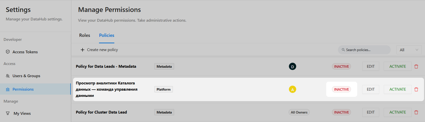Screen dimensions: 425x122
Task: Click the yellow 'A' user avatar
Action: coord(292,89)
